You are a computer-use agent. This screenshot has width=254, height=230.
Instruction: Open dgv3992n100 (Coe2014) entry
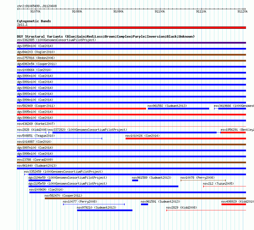pos(35,88)
